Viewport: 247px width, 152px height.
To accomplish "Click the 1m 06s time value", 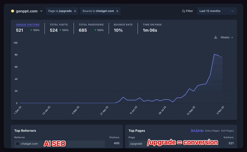I will tap(150, 30).
